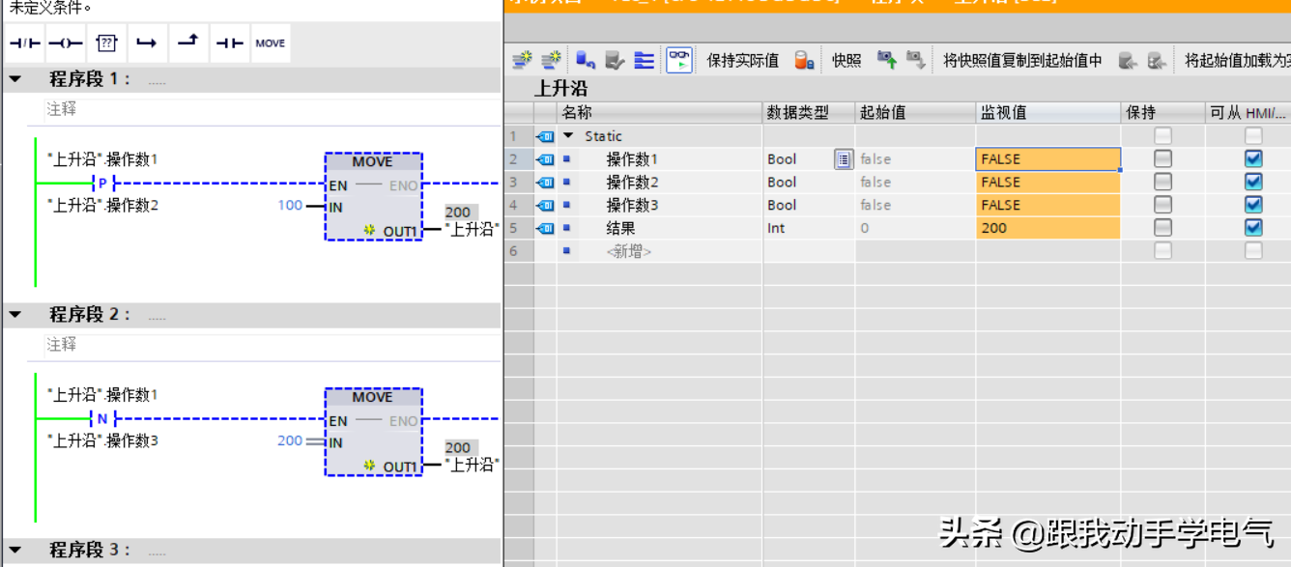Click comment field of 程序段 1
This screenshot has height=567, width=1291.
273,109
